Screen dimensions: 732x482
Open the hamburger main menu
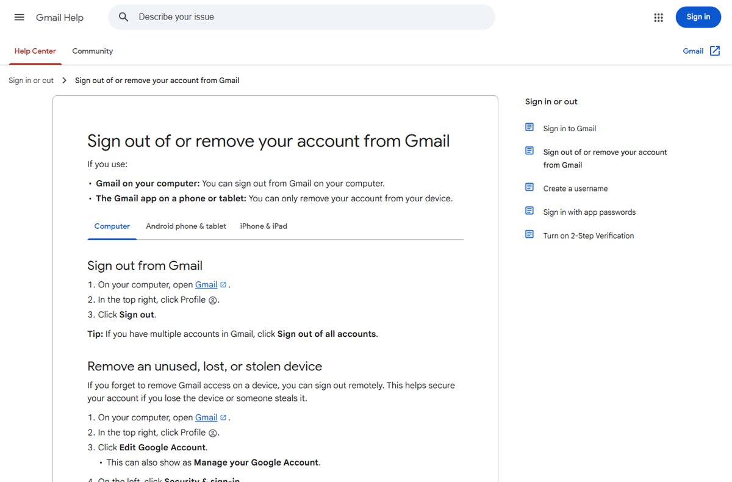click(20, 17)
